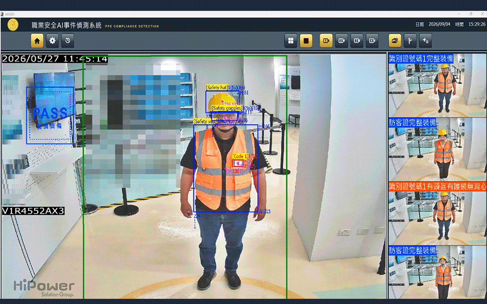This screenshot has height=304, width=487.
Task: Open settings gear in toolbar
Action: [x=52, y=41]
